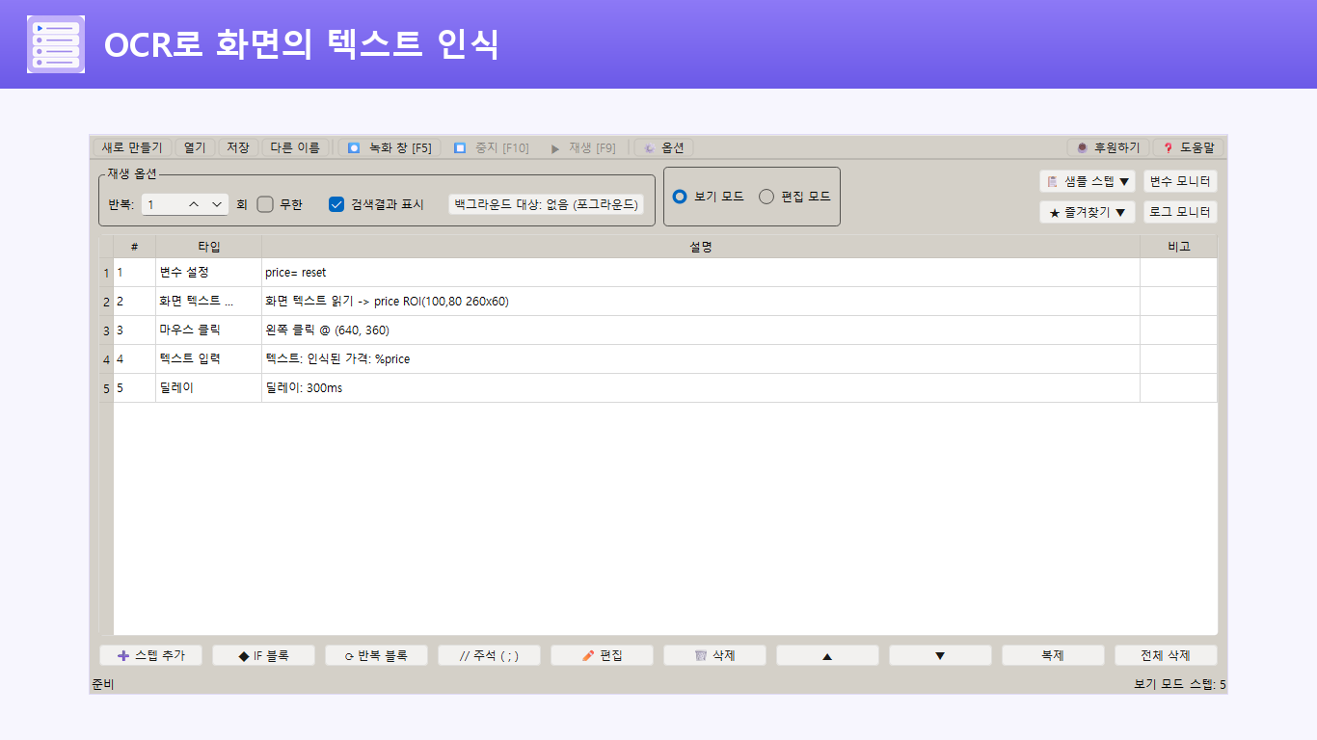
Task: Click the 녹화 창 [F5] record button
Action: (x=390, y=147)
